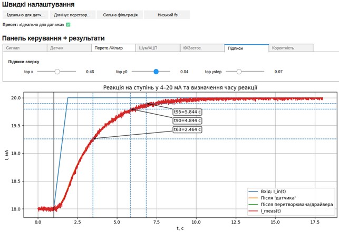339x232 pixels.
Task: Click the blue 'top y0' slider handle
Action: 156,72
